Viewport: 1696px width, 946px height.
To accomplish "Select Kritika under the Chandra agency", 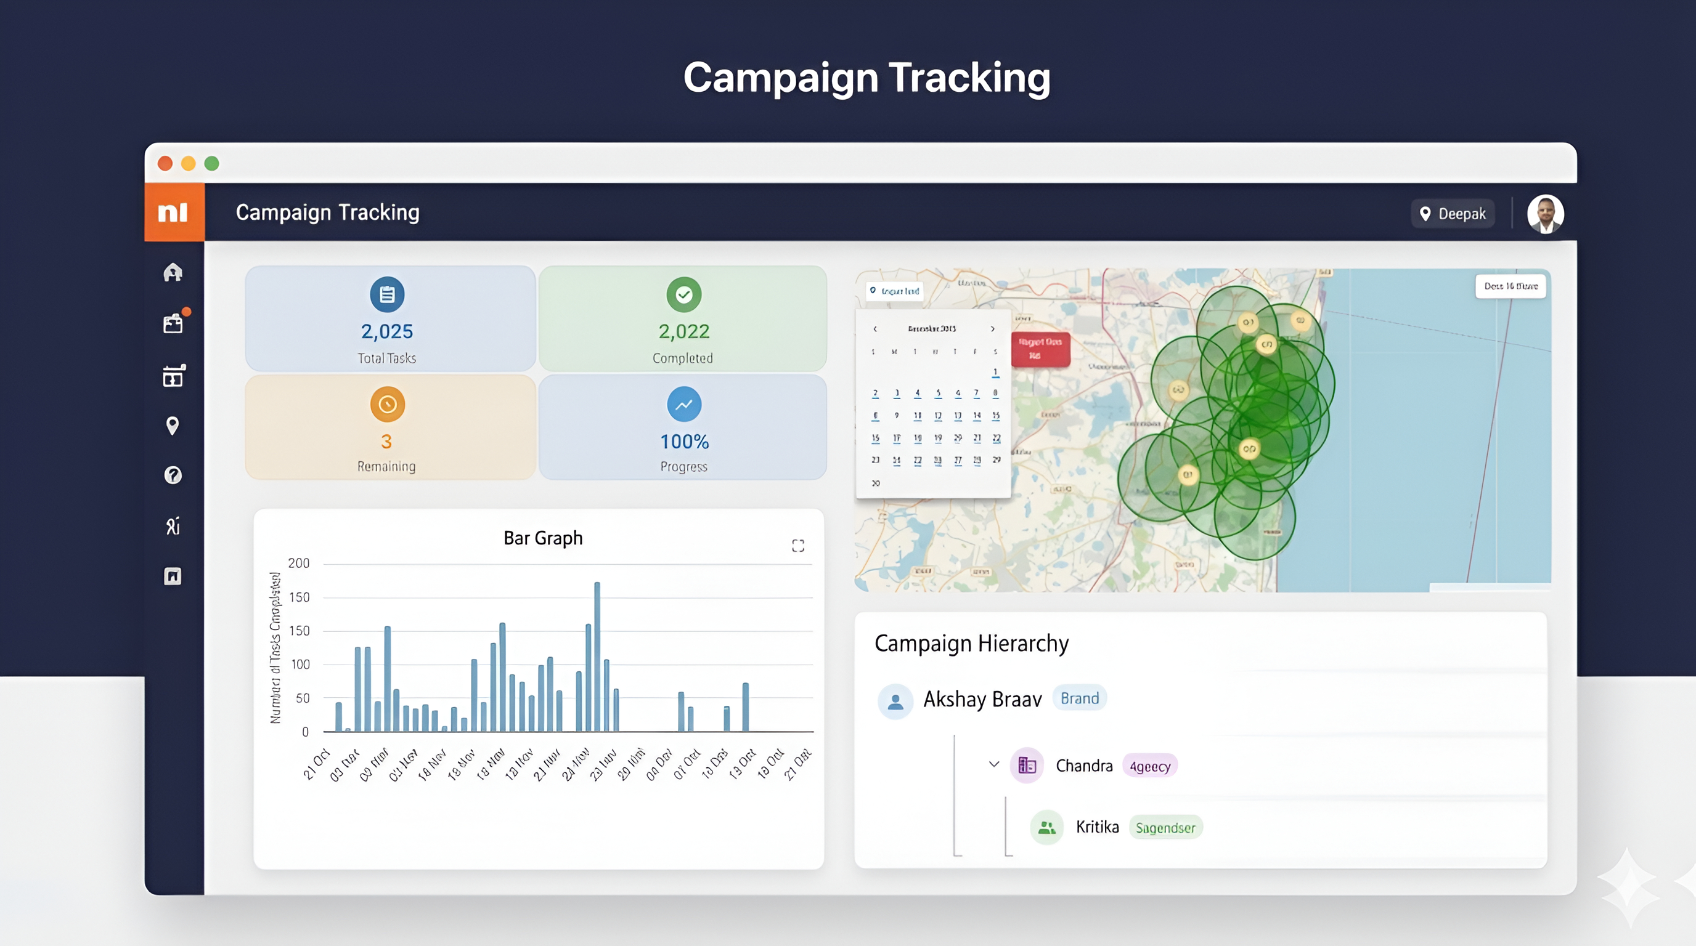I will (x=1098, y=827).
